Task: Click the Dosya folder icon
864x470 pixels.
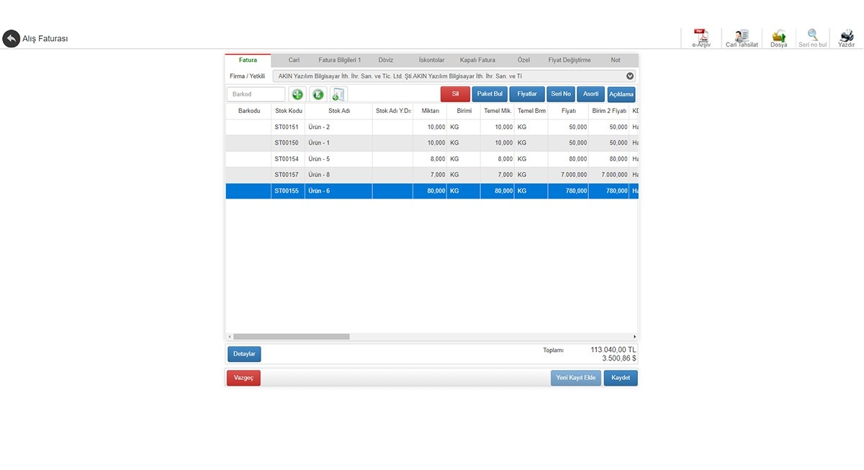Action: [x=778, y=36]
